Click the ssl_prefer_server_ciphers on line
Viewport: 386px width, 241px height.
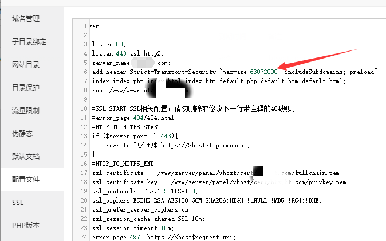[141, 209]
